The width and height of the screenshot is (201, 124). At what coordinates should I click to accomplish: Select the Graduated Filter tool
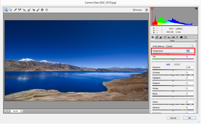(x=42, y=10)
